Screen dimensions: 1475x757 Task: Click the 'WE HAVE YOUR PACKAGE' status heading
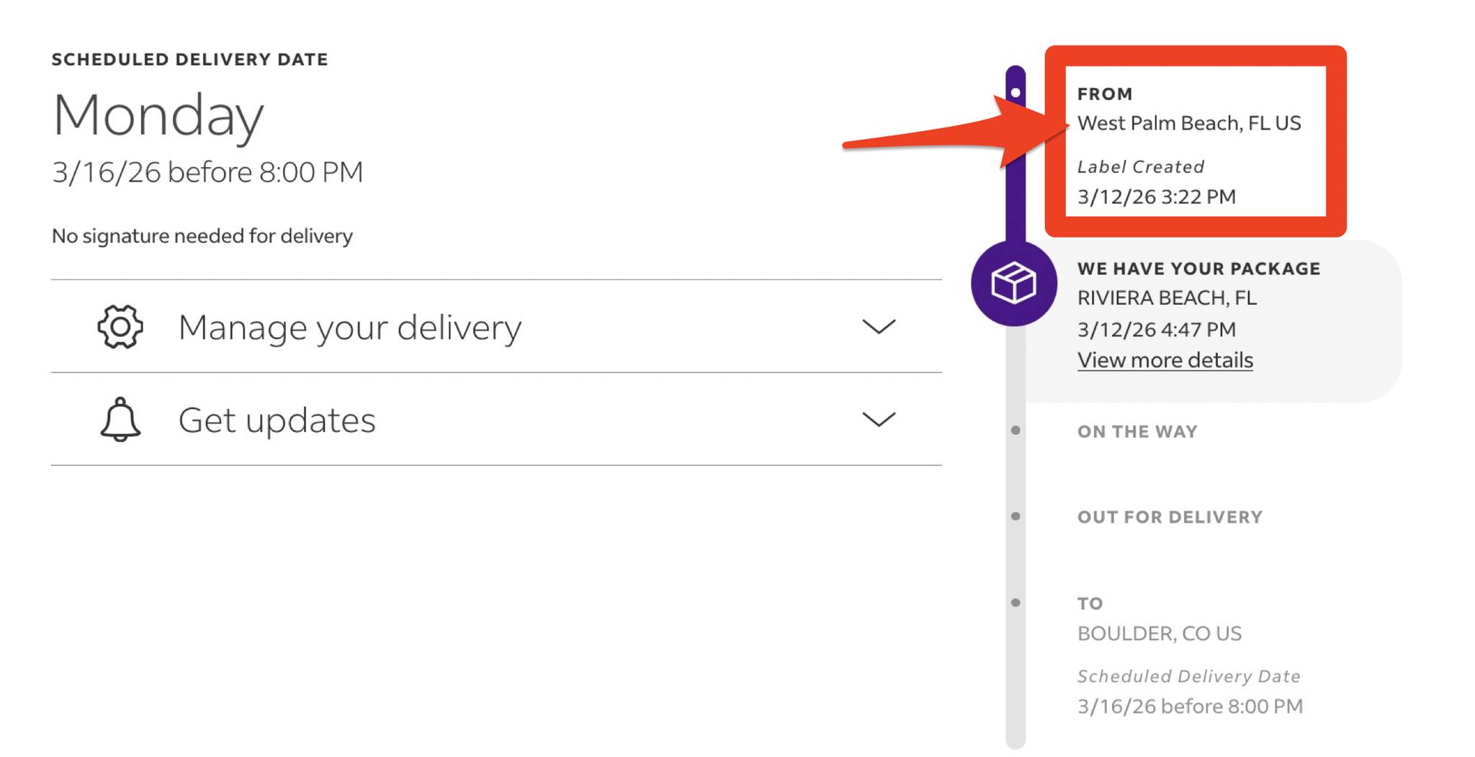(x=1198, y=269)
